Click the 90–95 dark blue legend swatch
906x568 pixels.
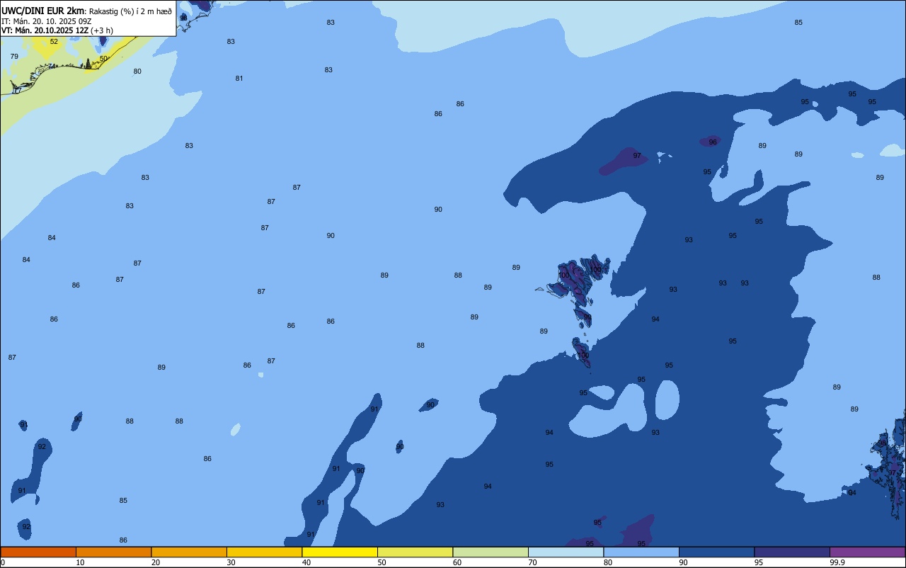[716, 552]
